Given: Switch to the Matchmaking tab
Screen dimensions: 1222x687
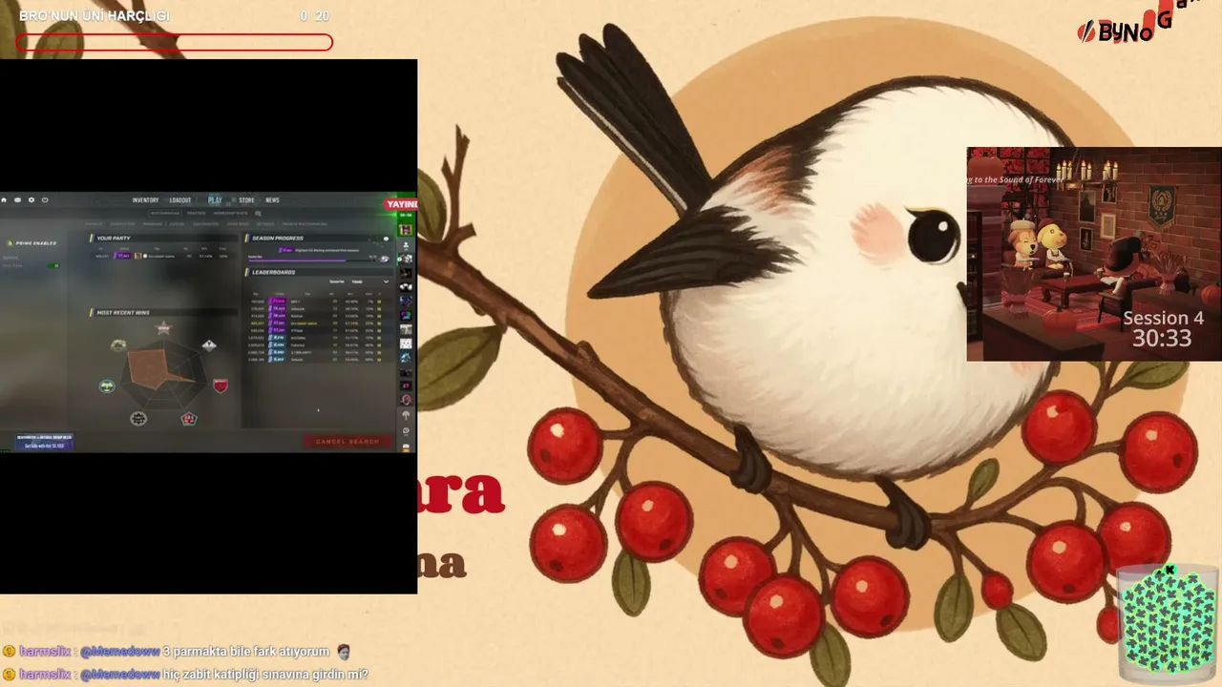Looking at the screenshot, I should [164, 213].
